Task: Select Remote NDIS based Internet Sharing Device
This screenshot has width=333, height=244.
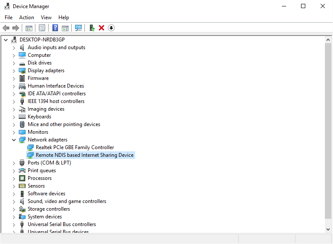Action: (x=84, y=155)
